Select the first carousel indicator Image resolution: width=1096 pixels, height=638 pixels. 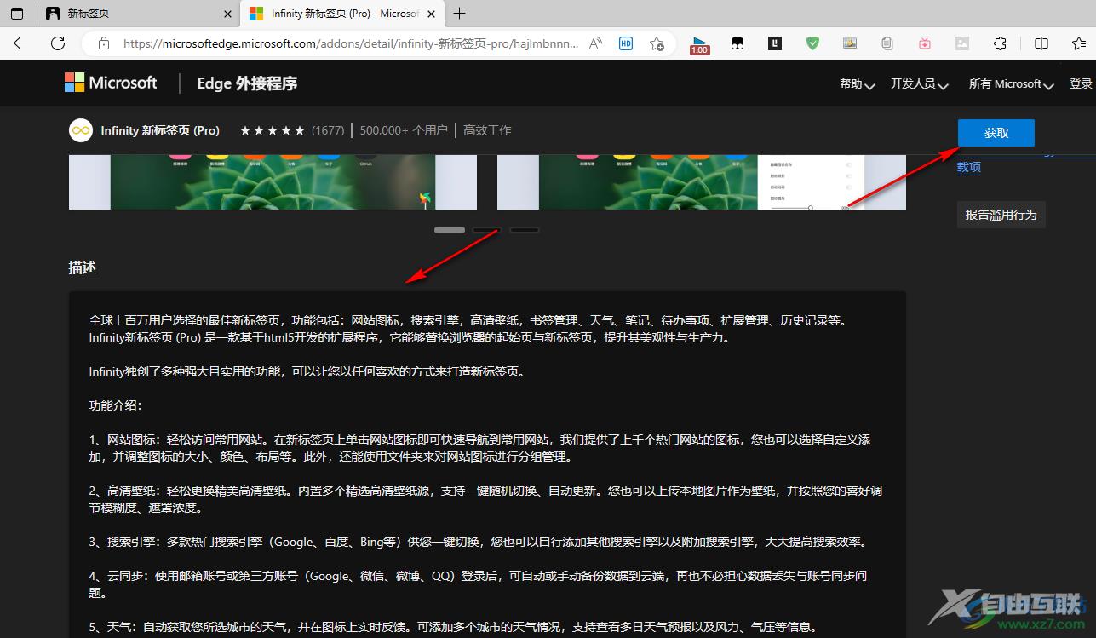(450, 230)
